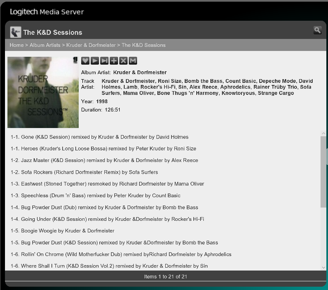Select track Rollin' On Chrome
Viewport: 328px width, 290px height.
point(121,254)
